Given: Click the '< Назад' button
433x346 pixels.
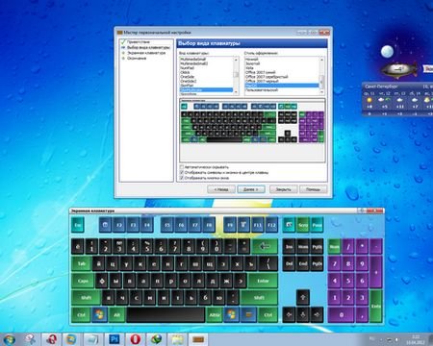Looking at the screenshot, I should 221,189.
